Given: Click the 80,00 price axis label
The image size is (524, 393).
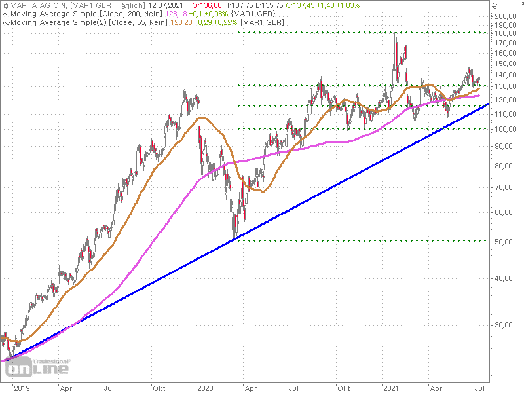Looking at the screenshot, I should (x=504, y=166).
